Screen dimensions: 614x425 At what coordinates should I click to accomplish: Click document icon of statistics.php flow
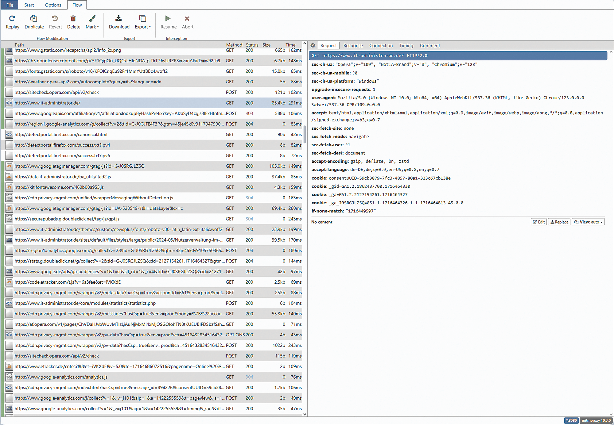coord(9,303)
